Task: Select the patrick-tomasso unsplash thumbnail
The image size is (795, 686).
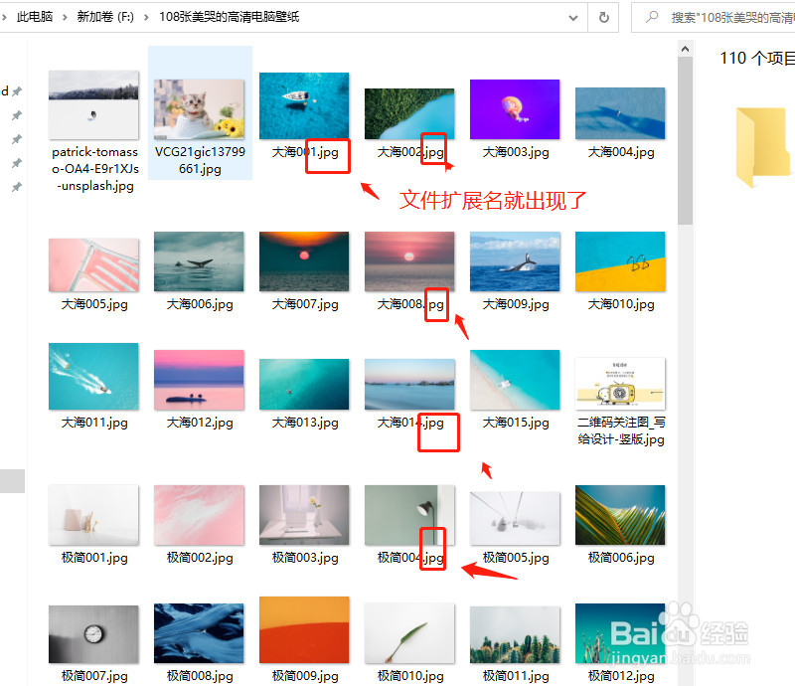Action: pos(93,105)
